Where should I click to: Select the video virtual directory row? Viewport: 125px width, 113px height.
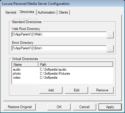coord(63,78)
